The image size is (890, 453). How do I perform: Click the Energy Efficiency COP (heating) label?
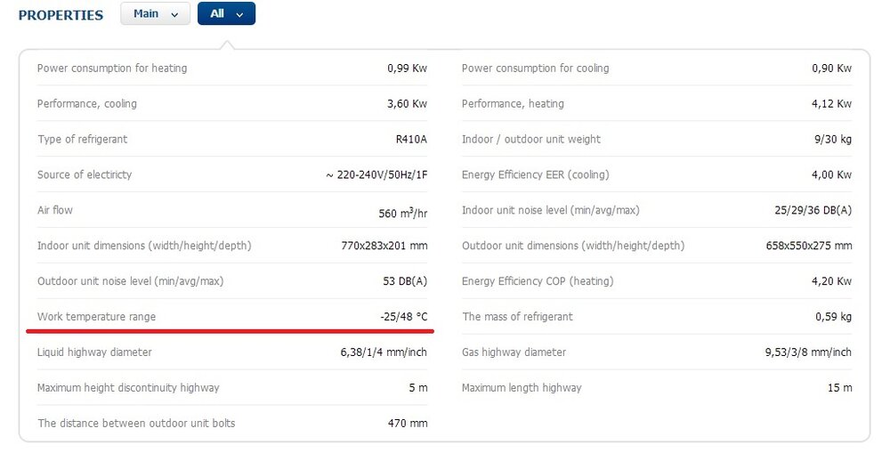pyautogui.click(x=537, y=281)
